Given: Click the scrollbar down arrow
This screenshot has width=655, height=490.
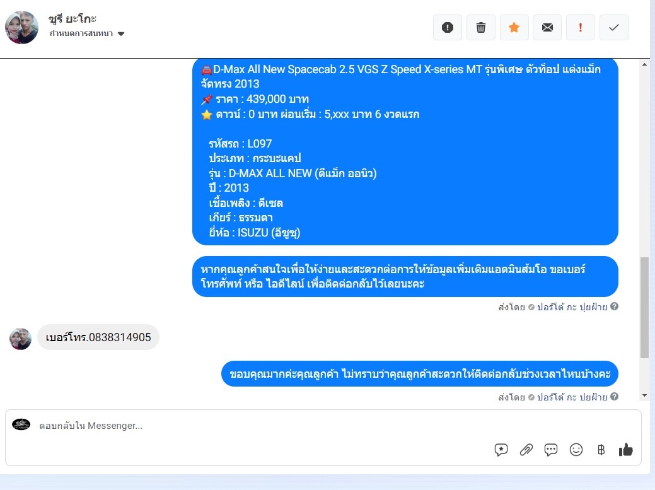Looking at the screenshot, I should [644, 395].
